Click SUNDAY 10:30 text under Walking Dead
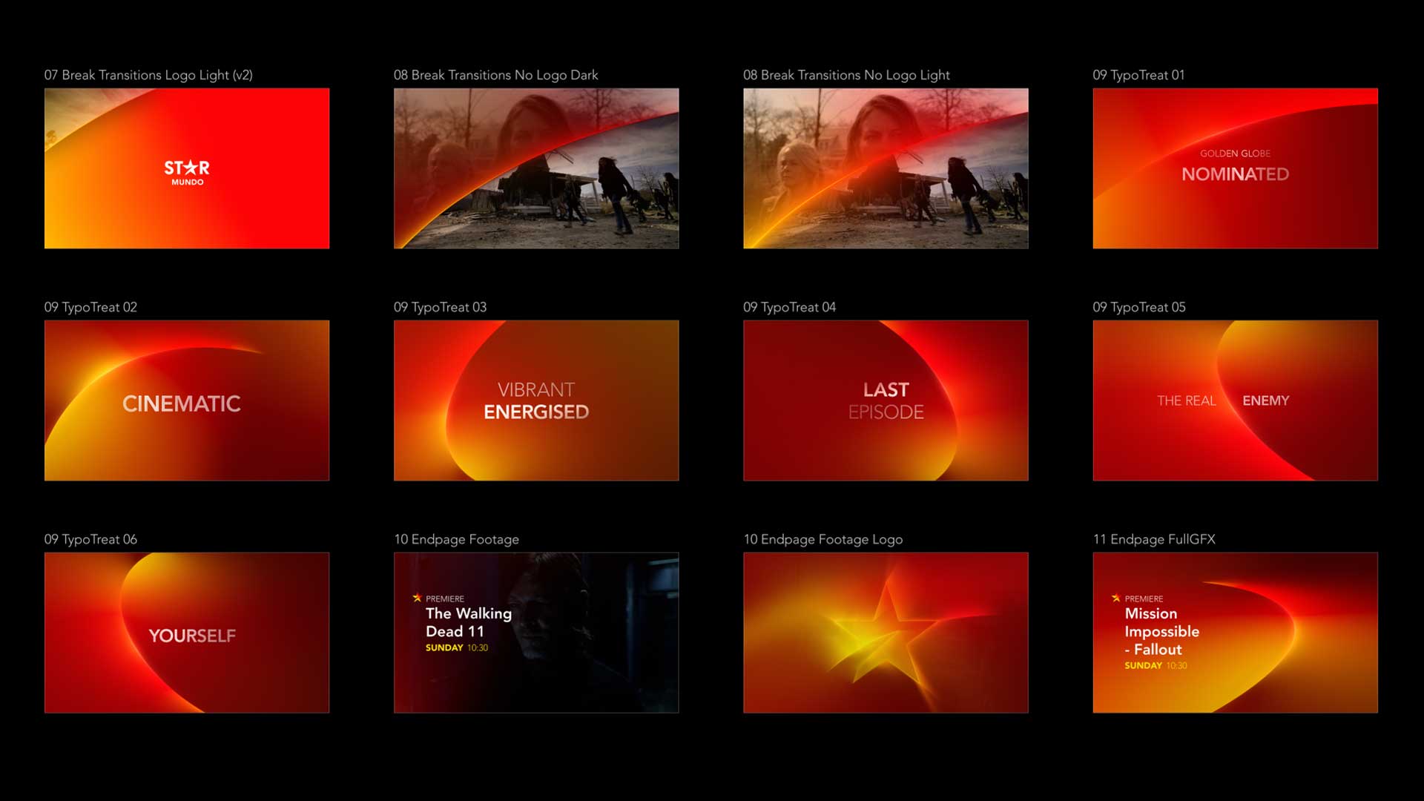The width and height of the screenshot is (1424, 801). click(457, 647)
